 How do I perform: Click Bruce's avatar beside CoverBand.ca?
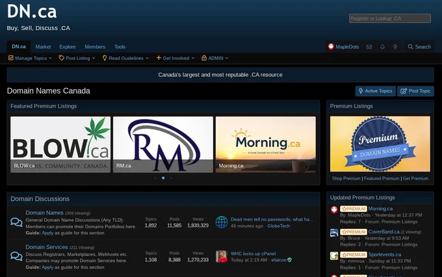coord(334,233)
